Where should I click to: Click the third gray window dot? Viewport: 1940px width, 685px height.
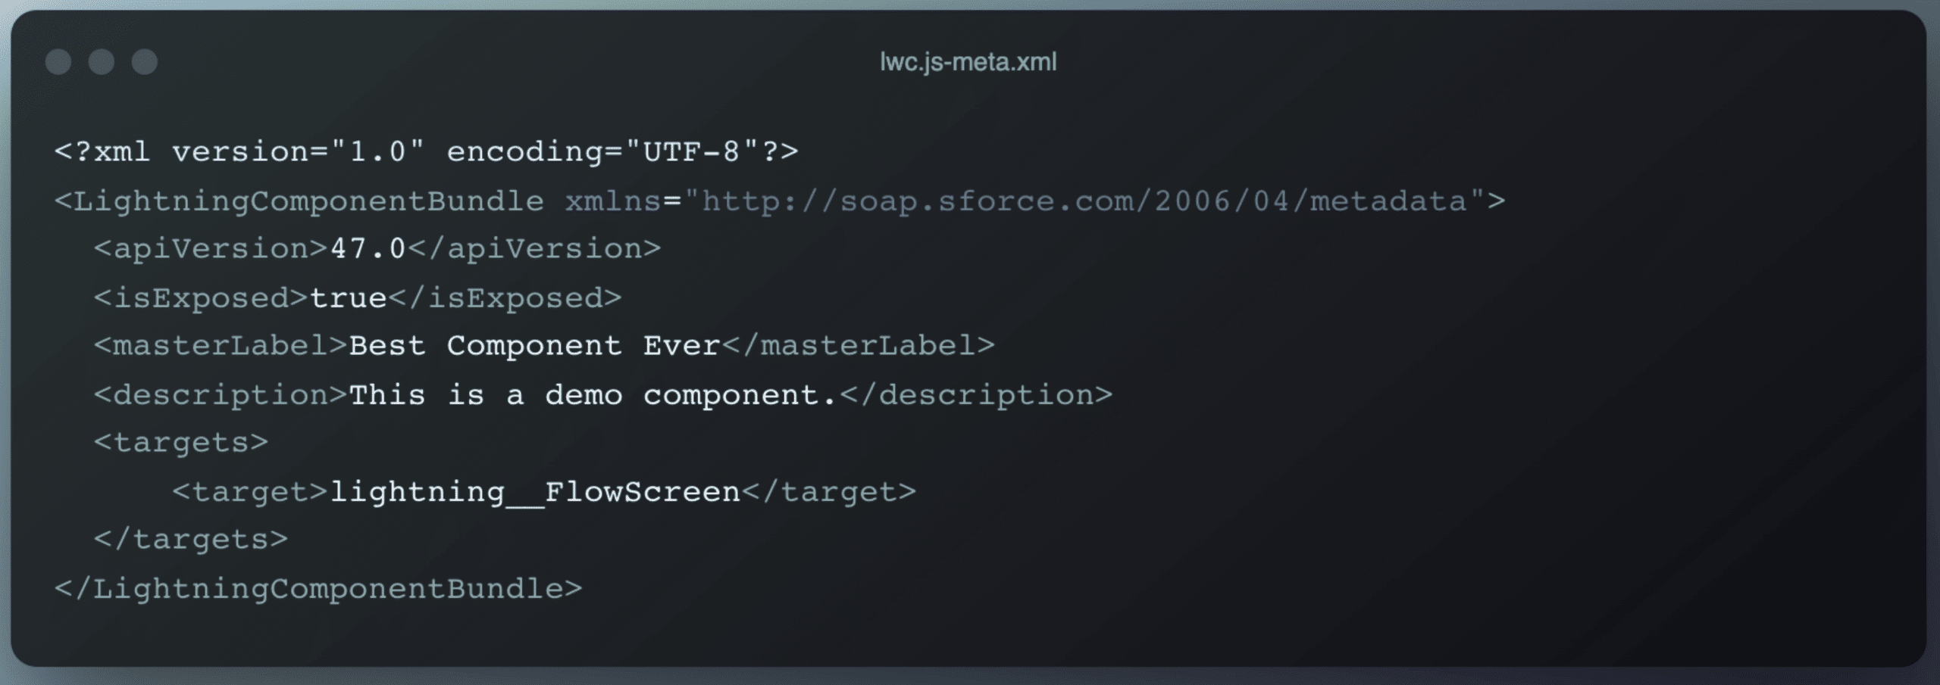pyautogui.click(x=145, y=61)
